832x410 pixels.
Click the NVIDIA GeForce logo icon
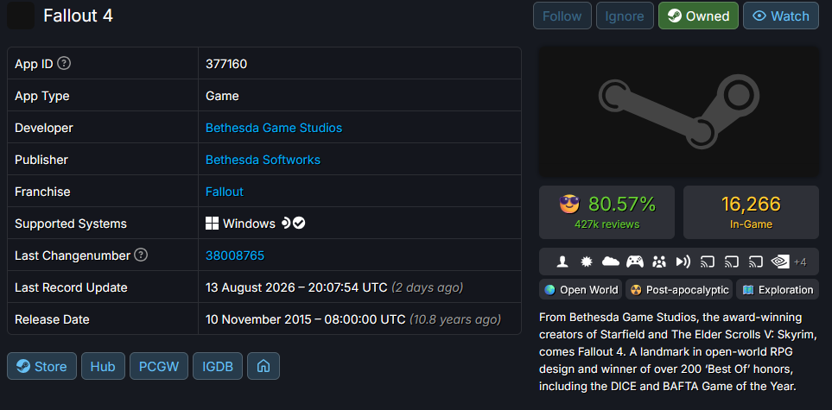coord(779,262)
